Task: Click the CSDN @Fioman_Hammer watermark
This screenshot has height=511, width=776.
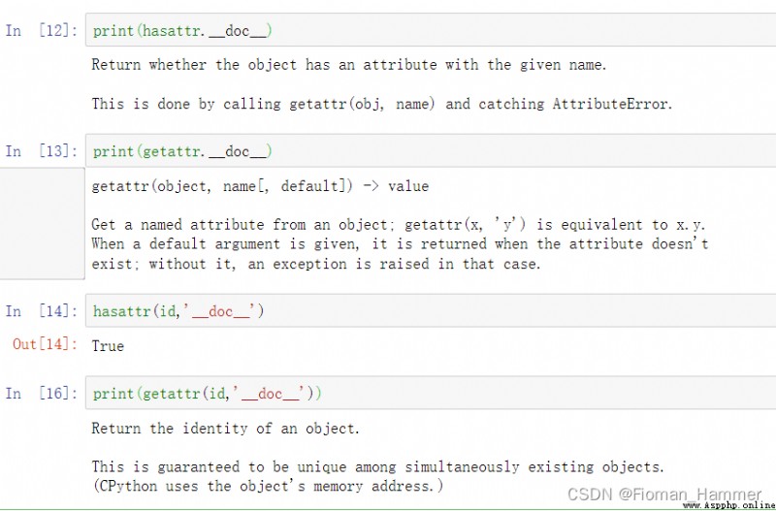Action: coord(664,494)
